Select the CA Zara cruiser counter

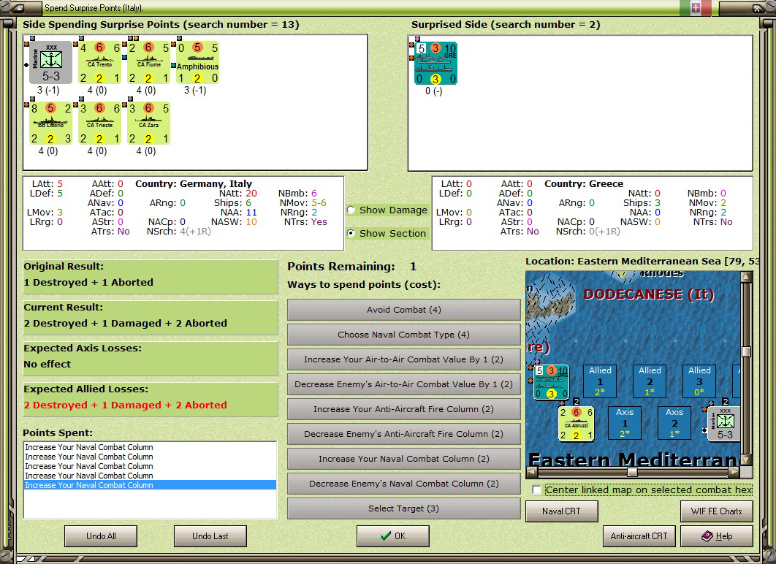pyautogui.click(x=148, y=123)
